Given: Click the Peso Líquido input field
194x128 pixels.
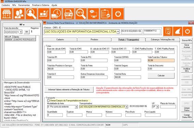Looking at the screenshot, I should [153, 115].
